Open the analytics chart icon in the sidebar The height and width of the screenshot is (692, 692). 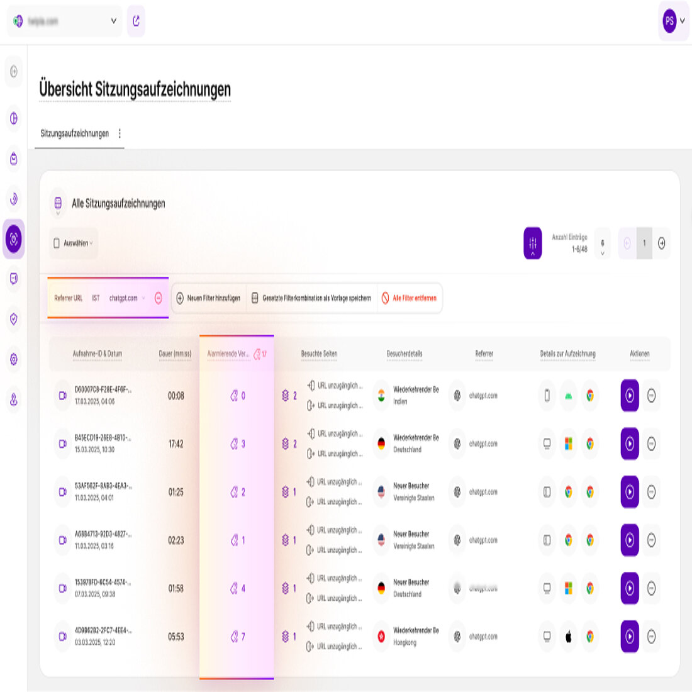(x=13, y=118)
